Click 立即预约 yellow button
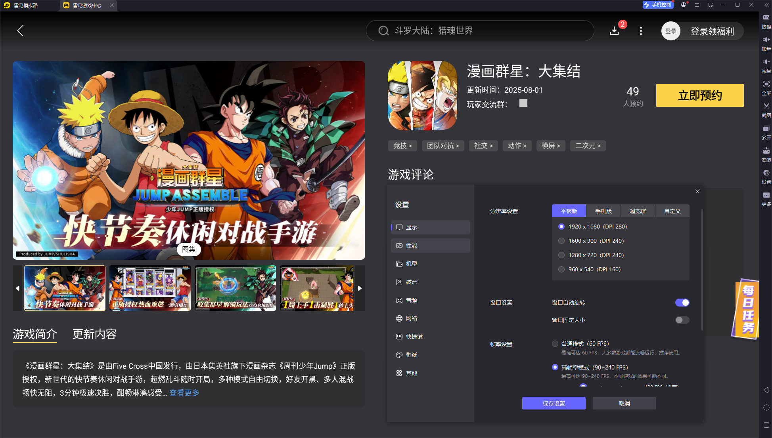The image size is (772, 438). pyautogui.click(x=700, y=95)
